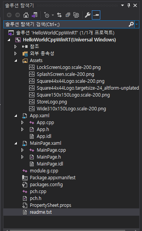The width and height of the screenshot is (142, 231).
Task: Click the packages.config file icon
Action: coord(25,185)
